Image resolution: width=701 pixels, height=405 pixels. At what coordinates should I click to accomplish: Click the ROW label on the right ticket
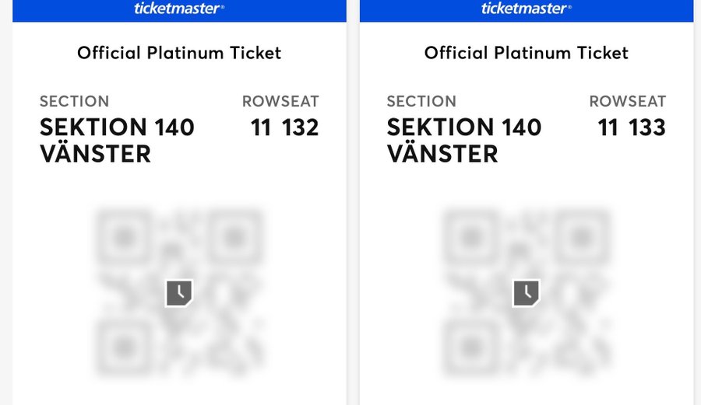point(608,101)
